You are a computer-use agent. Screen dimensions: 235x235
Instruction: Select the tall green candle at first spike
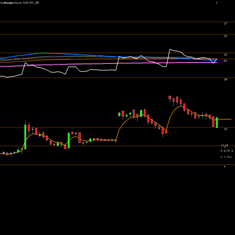[x=25, y=137]
